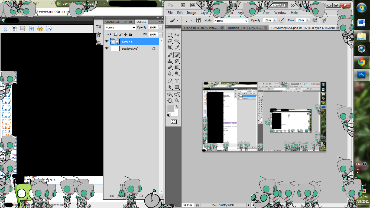Toggle lock position
The width and height of the screenshot is (370, 208).
tap(126, 34)
